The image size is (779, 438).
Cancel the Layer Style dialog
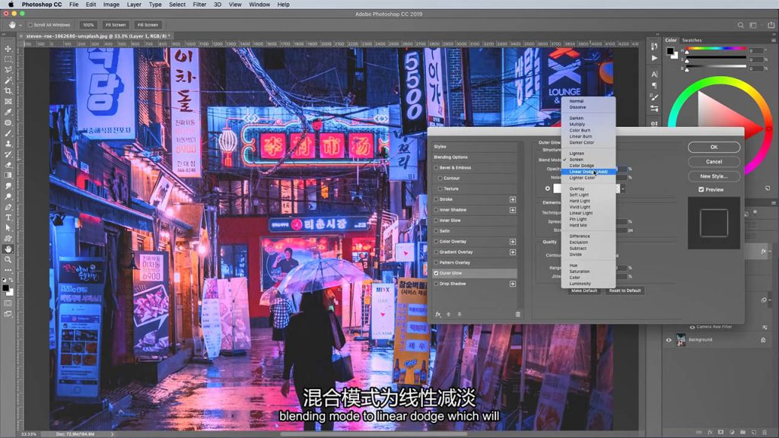point(714,161)
